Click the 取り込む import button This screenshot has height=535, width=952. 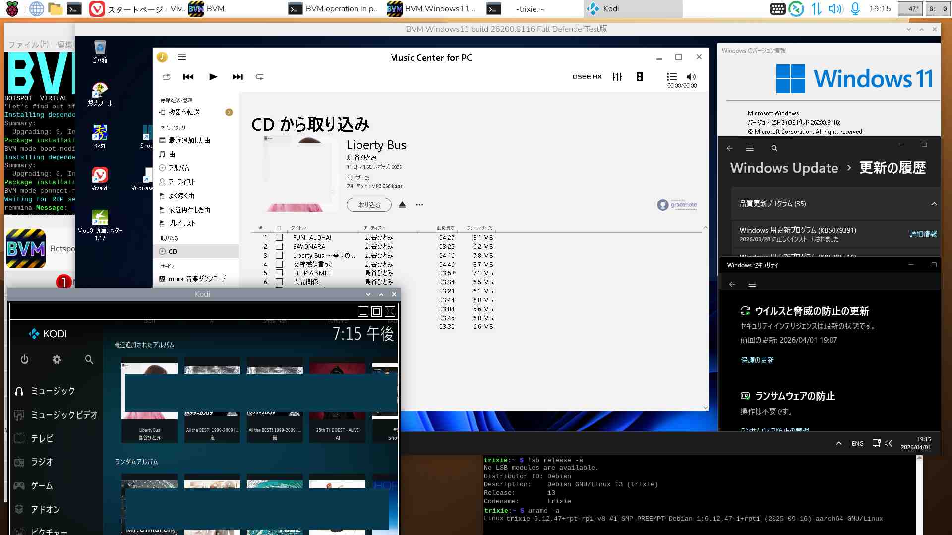(x=369, y=205)
